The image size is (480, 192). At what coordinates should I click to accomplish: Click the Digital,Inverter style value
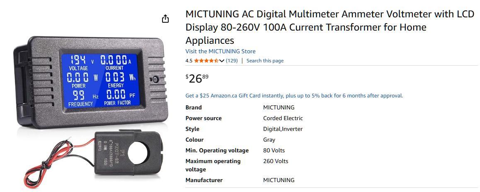[283, 129]
